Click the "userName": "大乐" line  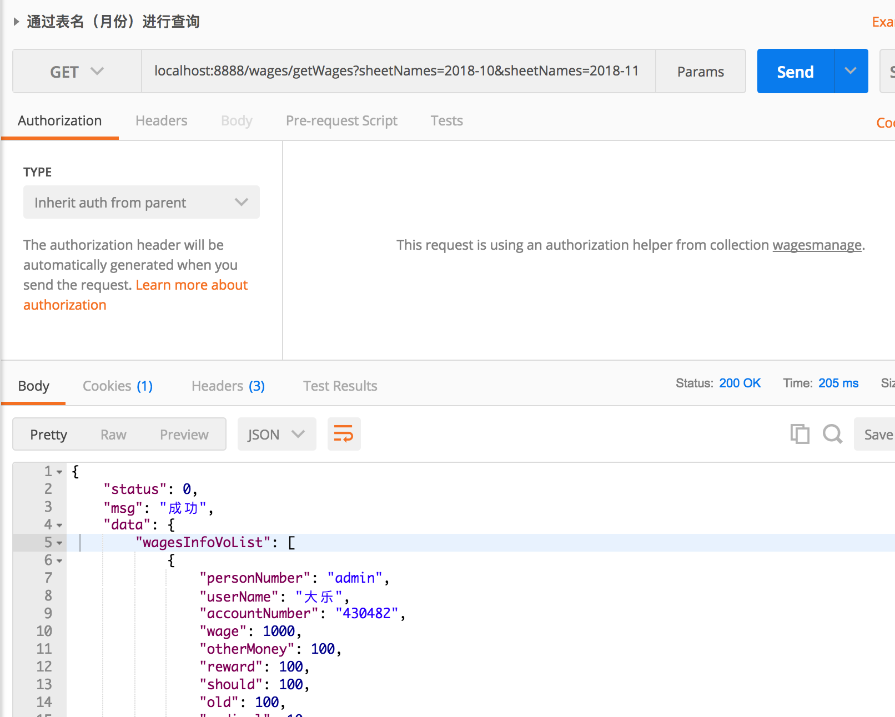tap(275, 597)
